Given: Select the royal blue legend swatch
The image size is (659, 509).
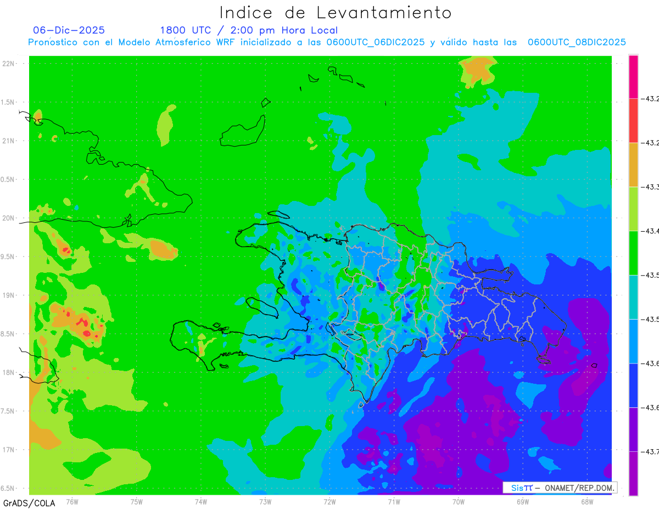Looking at the screenshot, I should tap(633, 385).
